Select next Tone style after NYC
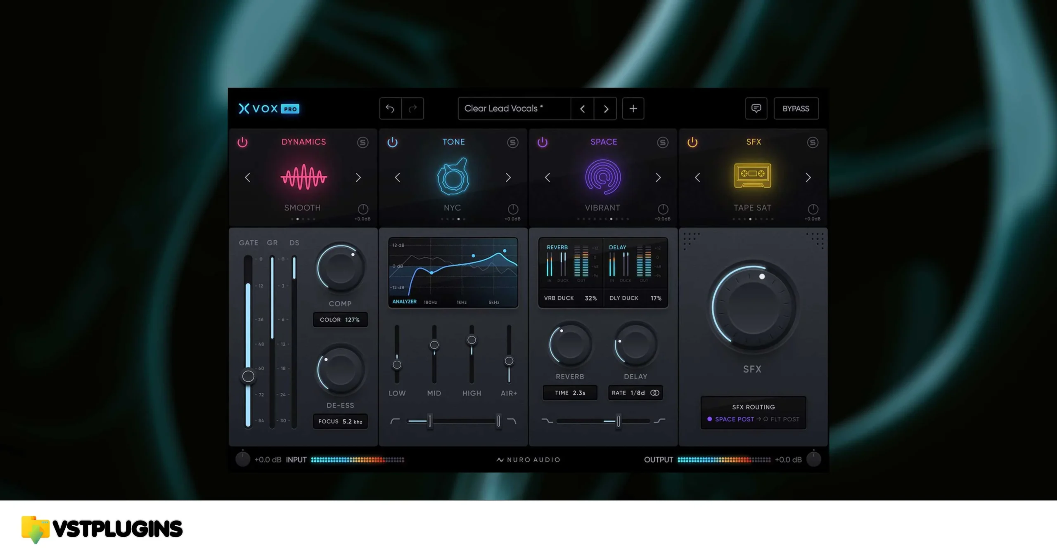 (508, 177)
